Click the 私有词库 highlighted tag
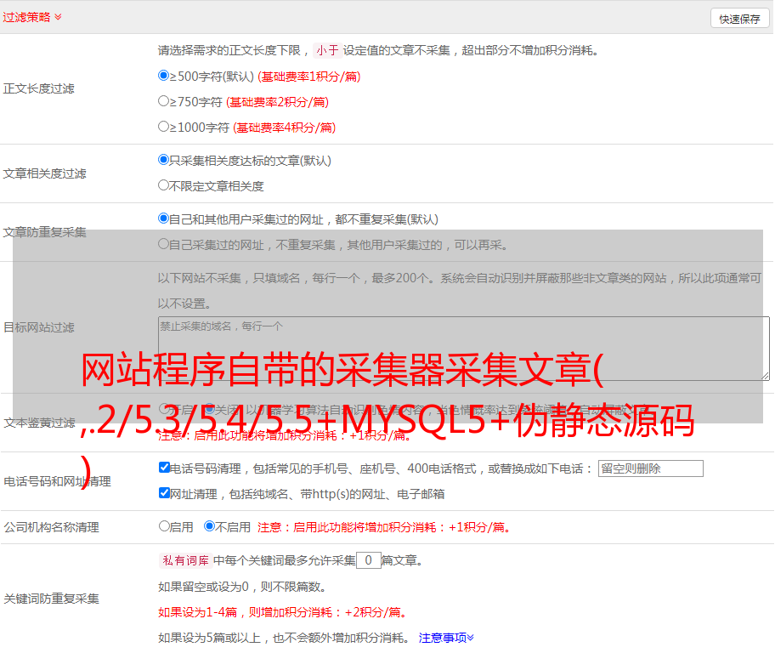 (186, 560)
